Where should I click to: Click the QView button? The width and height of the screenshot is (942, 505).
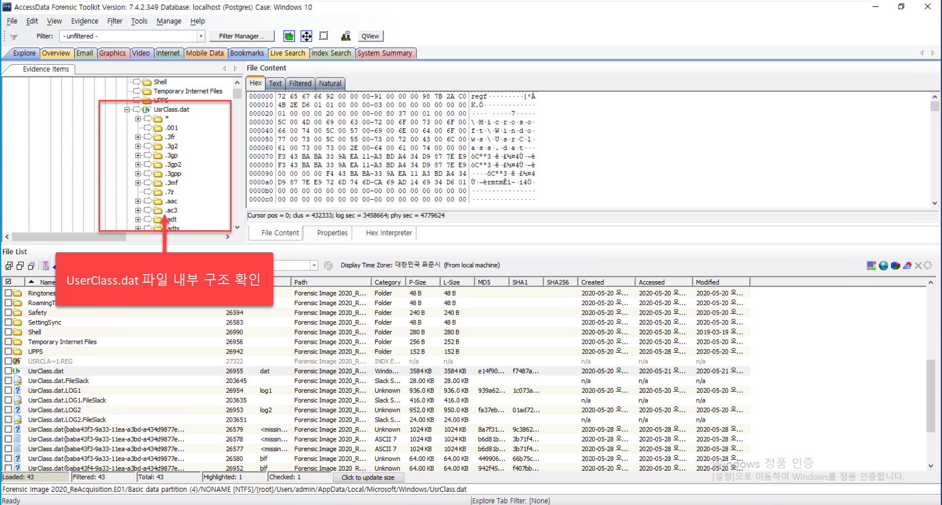click(370, 36)
